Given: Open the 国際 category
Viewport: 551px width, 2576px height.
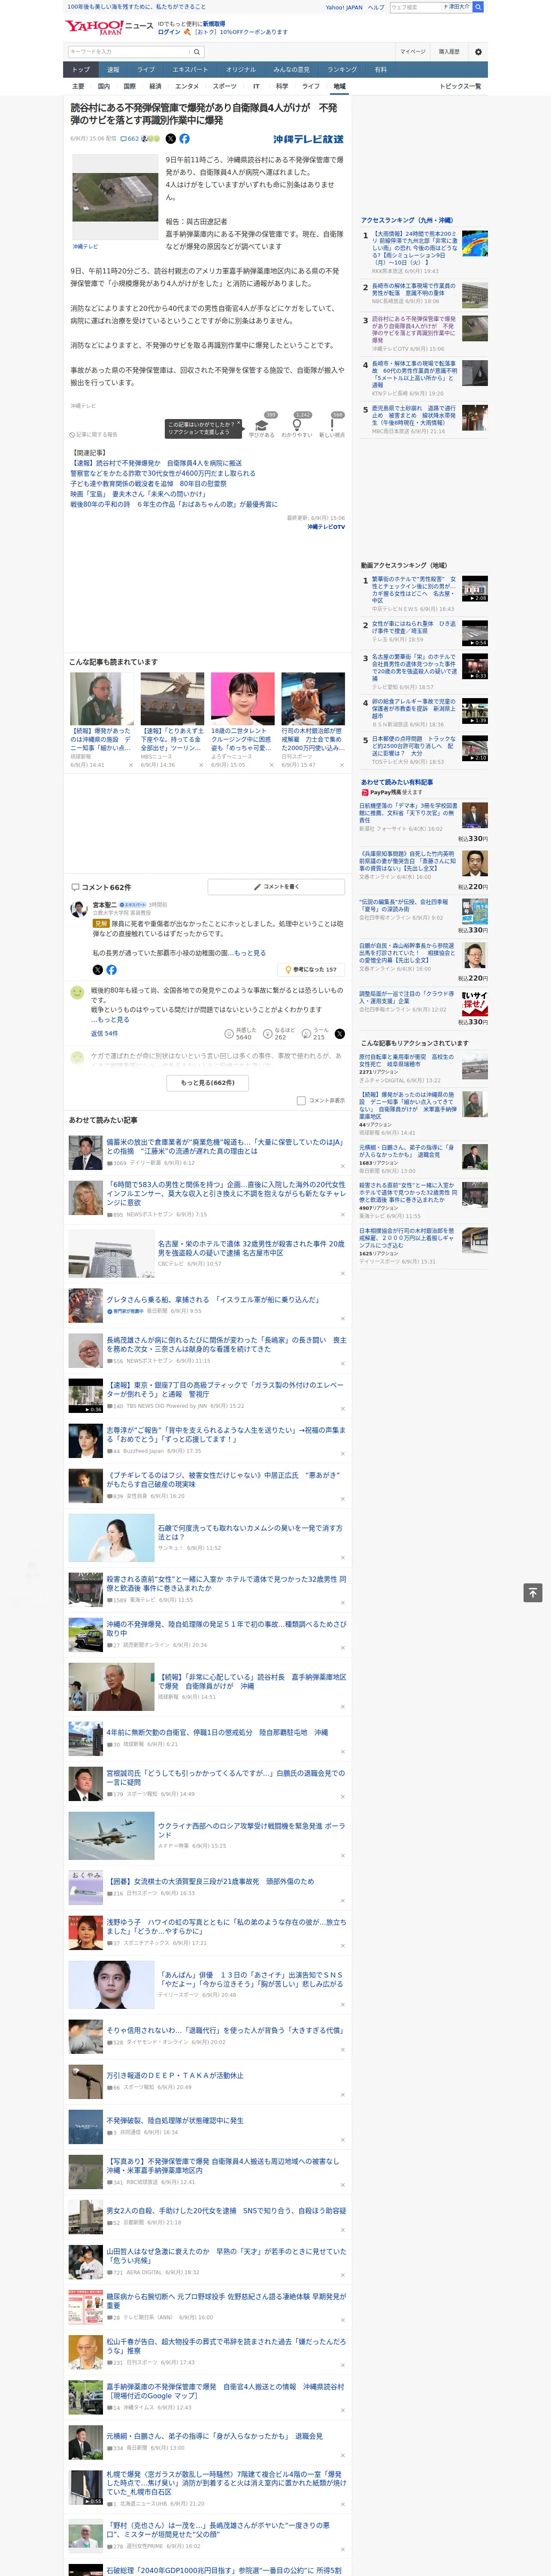Looking at the screenshot, I should click(x=129, y=87).
